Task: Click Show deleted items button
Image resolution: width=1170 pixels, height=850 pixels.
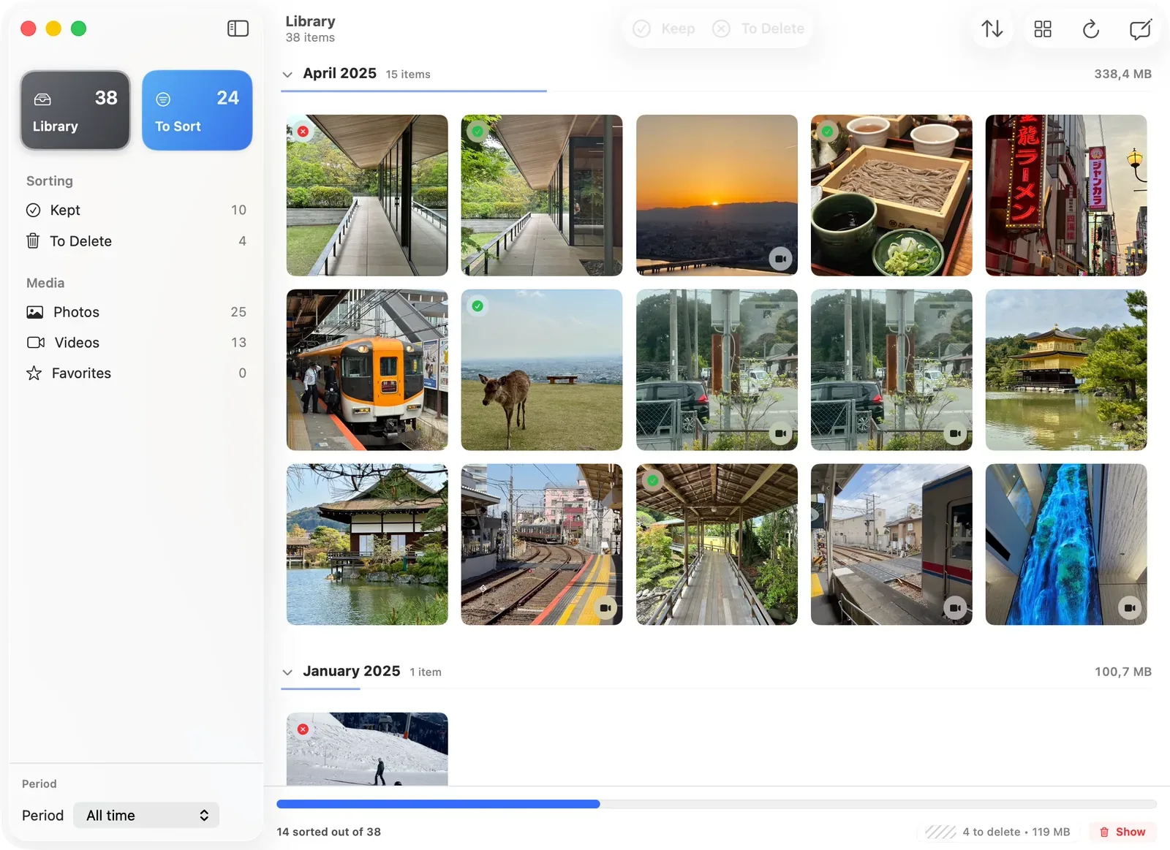Action: (1123, 832)
